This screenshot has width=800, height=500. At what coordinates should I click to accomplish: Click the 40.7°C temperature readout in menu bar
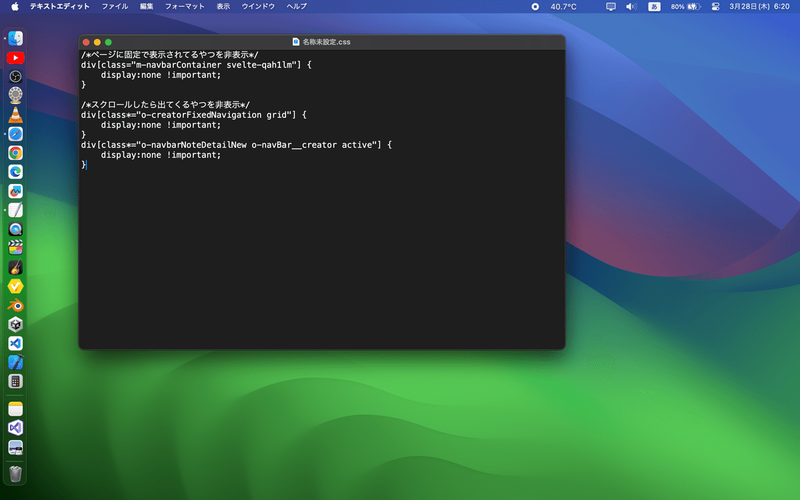tap(563, 6)
